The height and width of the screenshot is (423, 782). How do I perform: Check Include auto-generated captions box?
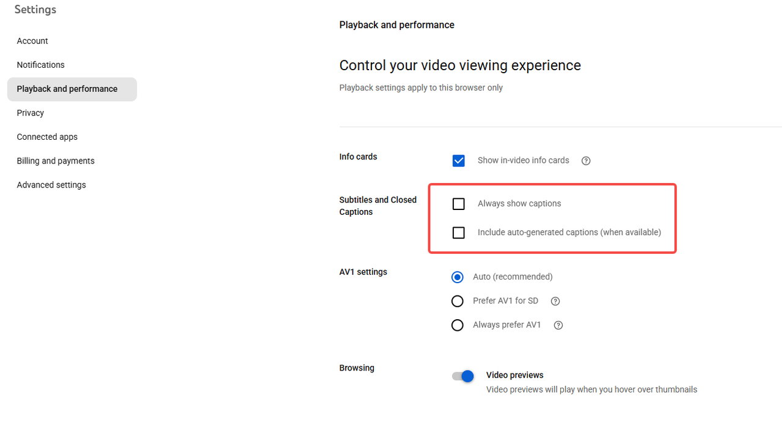tap(459, 233)
